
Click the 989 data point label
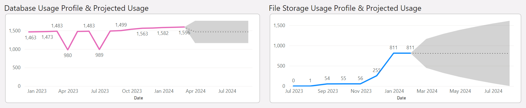(x=99, y=55)
